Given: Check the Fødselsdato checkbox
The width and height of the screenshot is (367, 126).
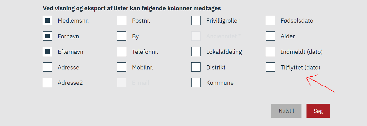Looking at the screenshot, I should click(270, 21).
